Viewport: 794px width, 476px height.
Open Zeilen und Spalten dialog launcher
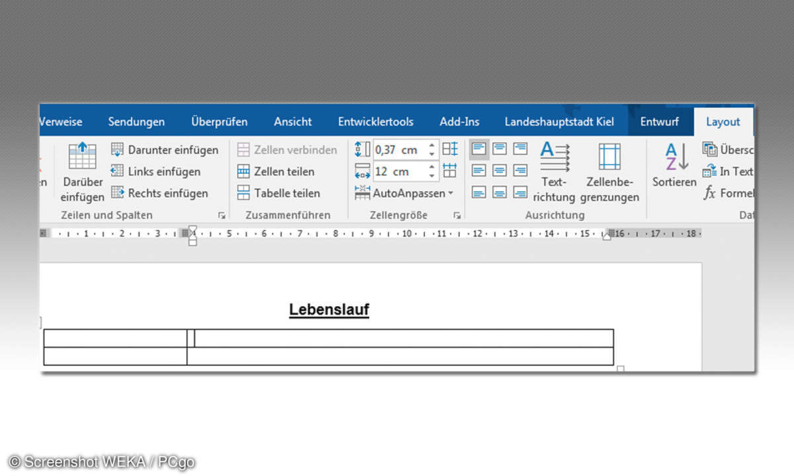222,216
